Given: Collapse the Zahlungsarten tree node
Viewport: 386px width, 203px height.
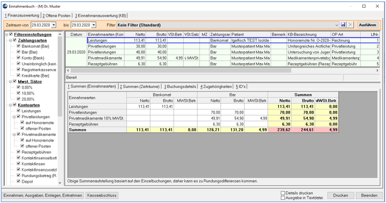Looking at the screenshot, I should [11, 40].
